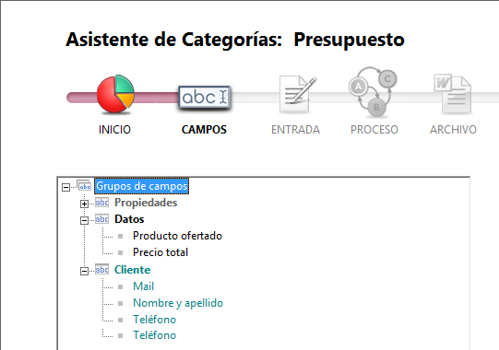
Task: Click the abc icon beside Datos
Action: point(101,219)
